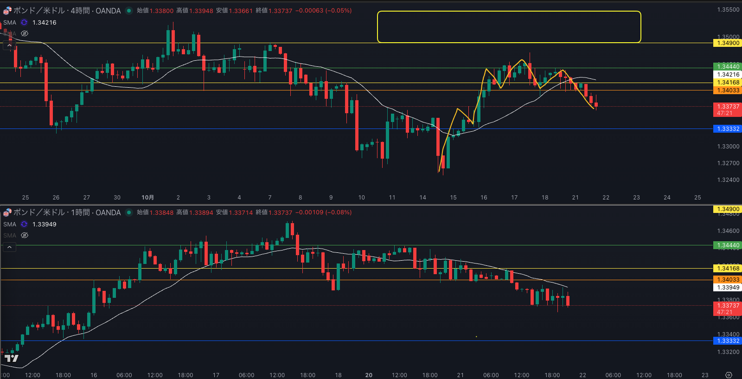Click the yellow 1.34168 label on 1時間 price axis

728,269
